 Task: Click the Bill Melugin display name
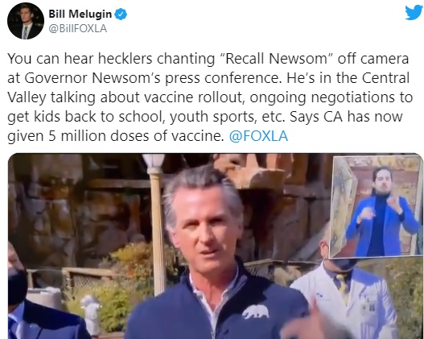pyautogui.click(x=80, y=14)
